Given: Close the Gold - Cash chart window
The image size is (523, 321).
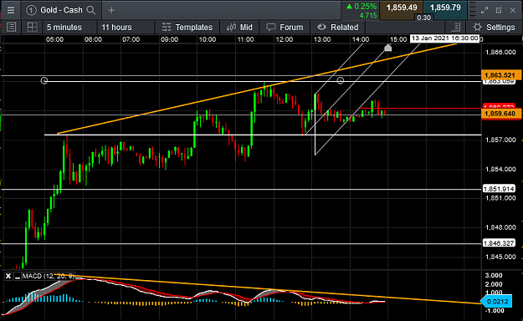Looking at the screenshot, I should click(x=513, y=10).
